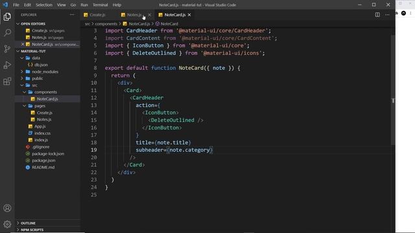Open Create.js under pages folder
Viewport: 415px width, 233px height.
click(x=45, y=113)
